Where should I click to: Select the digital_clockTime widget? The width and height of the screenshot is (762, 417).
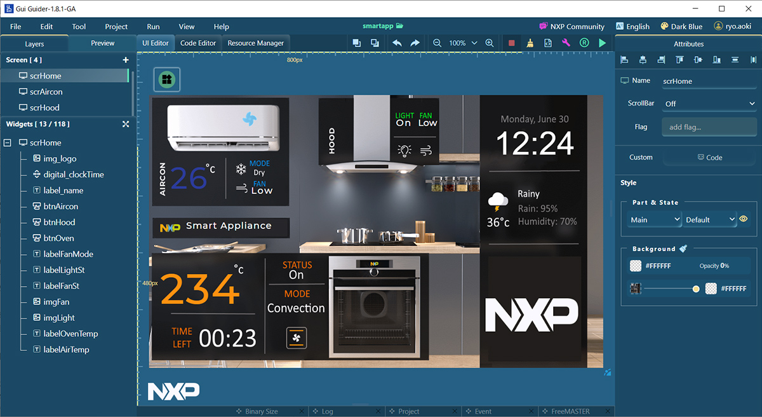[x=74, y=175]
